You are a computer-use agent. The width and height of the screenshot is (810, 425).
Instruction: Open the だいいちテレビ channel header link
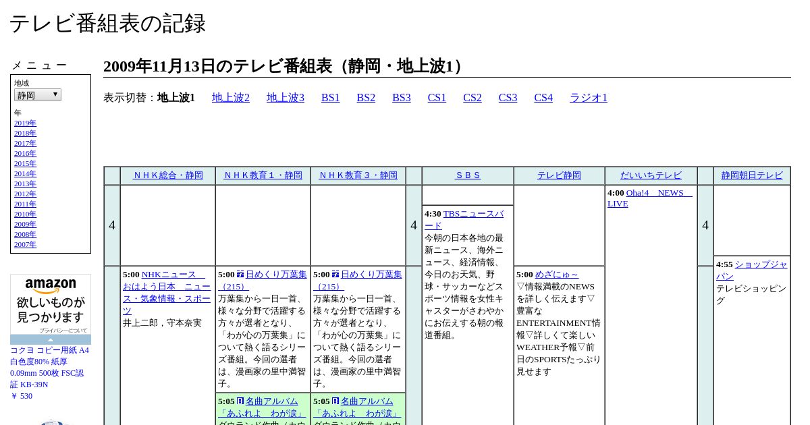pyautogui.click(x=651, y=175)
